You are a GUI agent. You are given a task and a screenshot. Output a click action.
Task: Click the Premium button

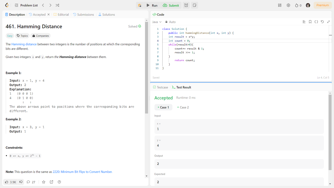323,5
